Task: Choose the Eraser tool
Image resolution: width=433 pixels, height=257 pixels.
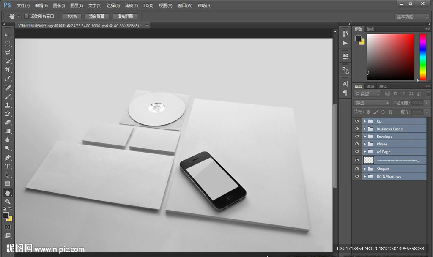Action: (x=8, y=122)
